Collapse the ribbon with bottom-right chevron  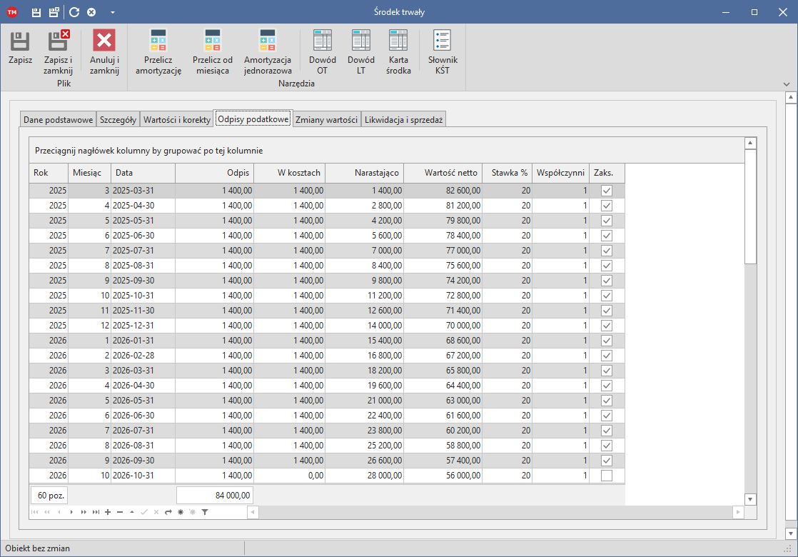pos(787,84)
